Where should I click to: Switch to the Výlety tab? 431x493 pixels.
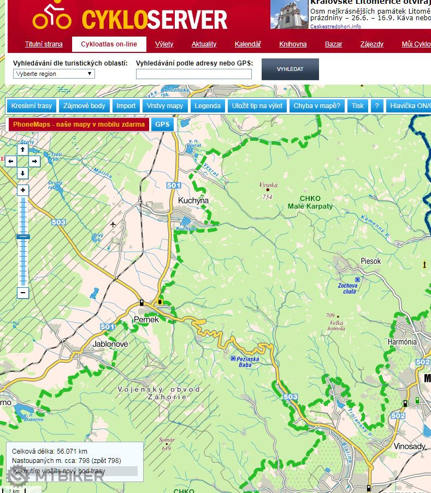click(x=164, y=44)
